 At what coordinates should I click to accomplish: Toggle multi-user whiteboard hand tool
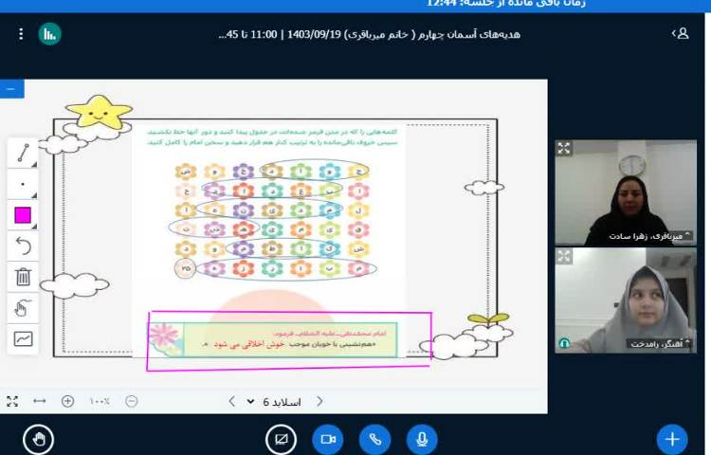[x=23, y=308]
